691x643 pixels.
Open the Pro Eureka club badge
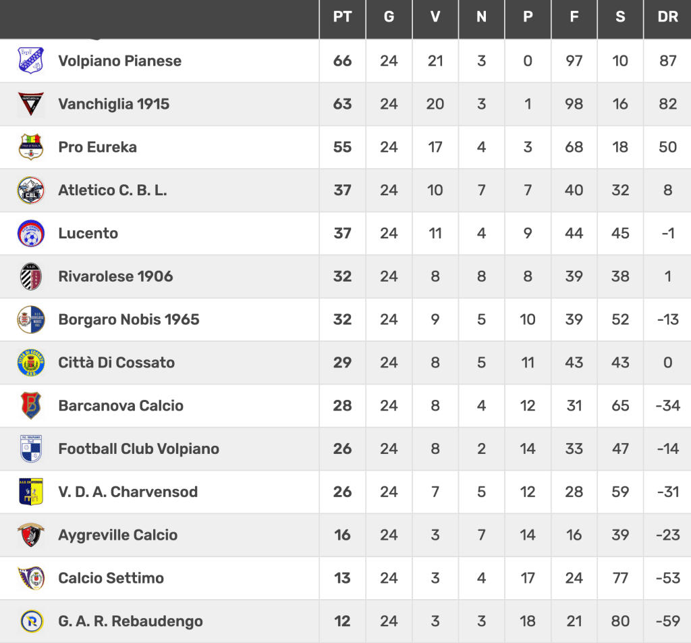[31, 147]
